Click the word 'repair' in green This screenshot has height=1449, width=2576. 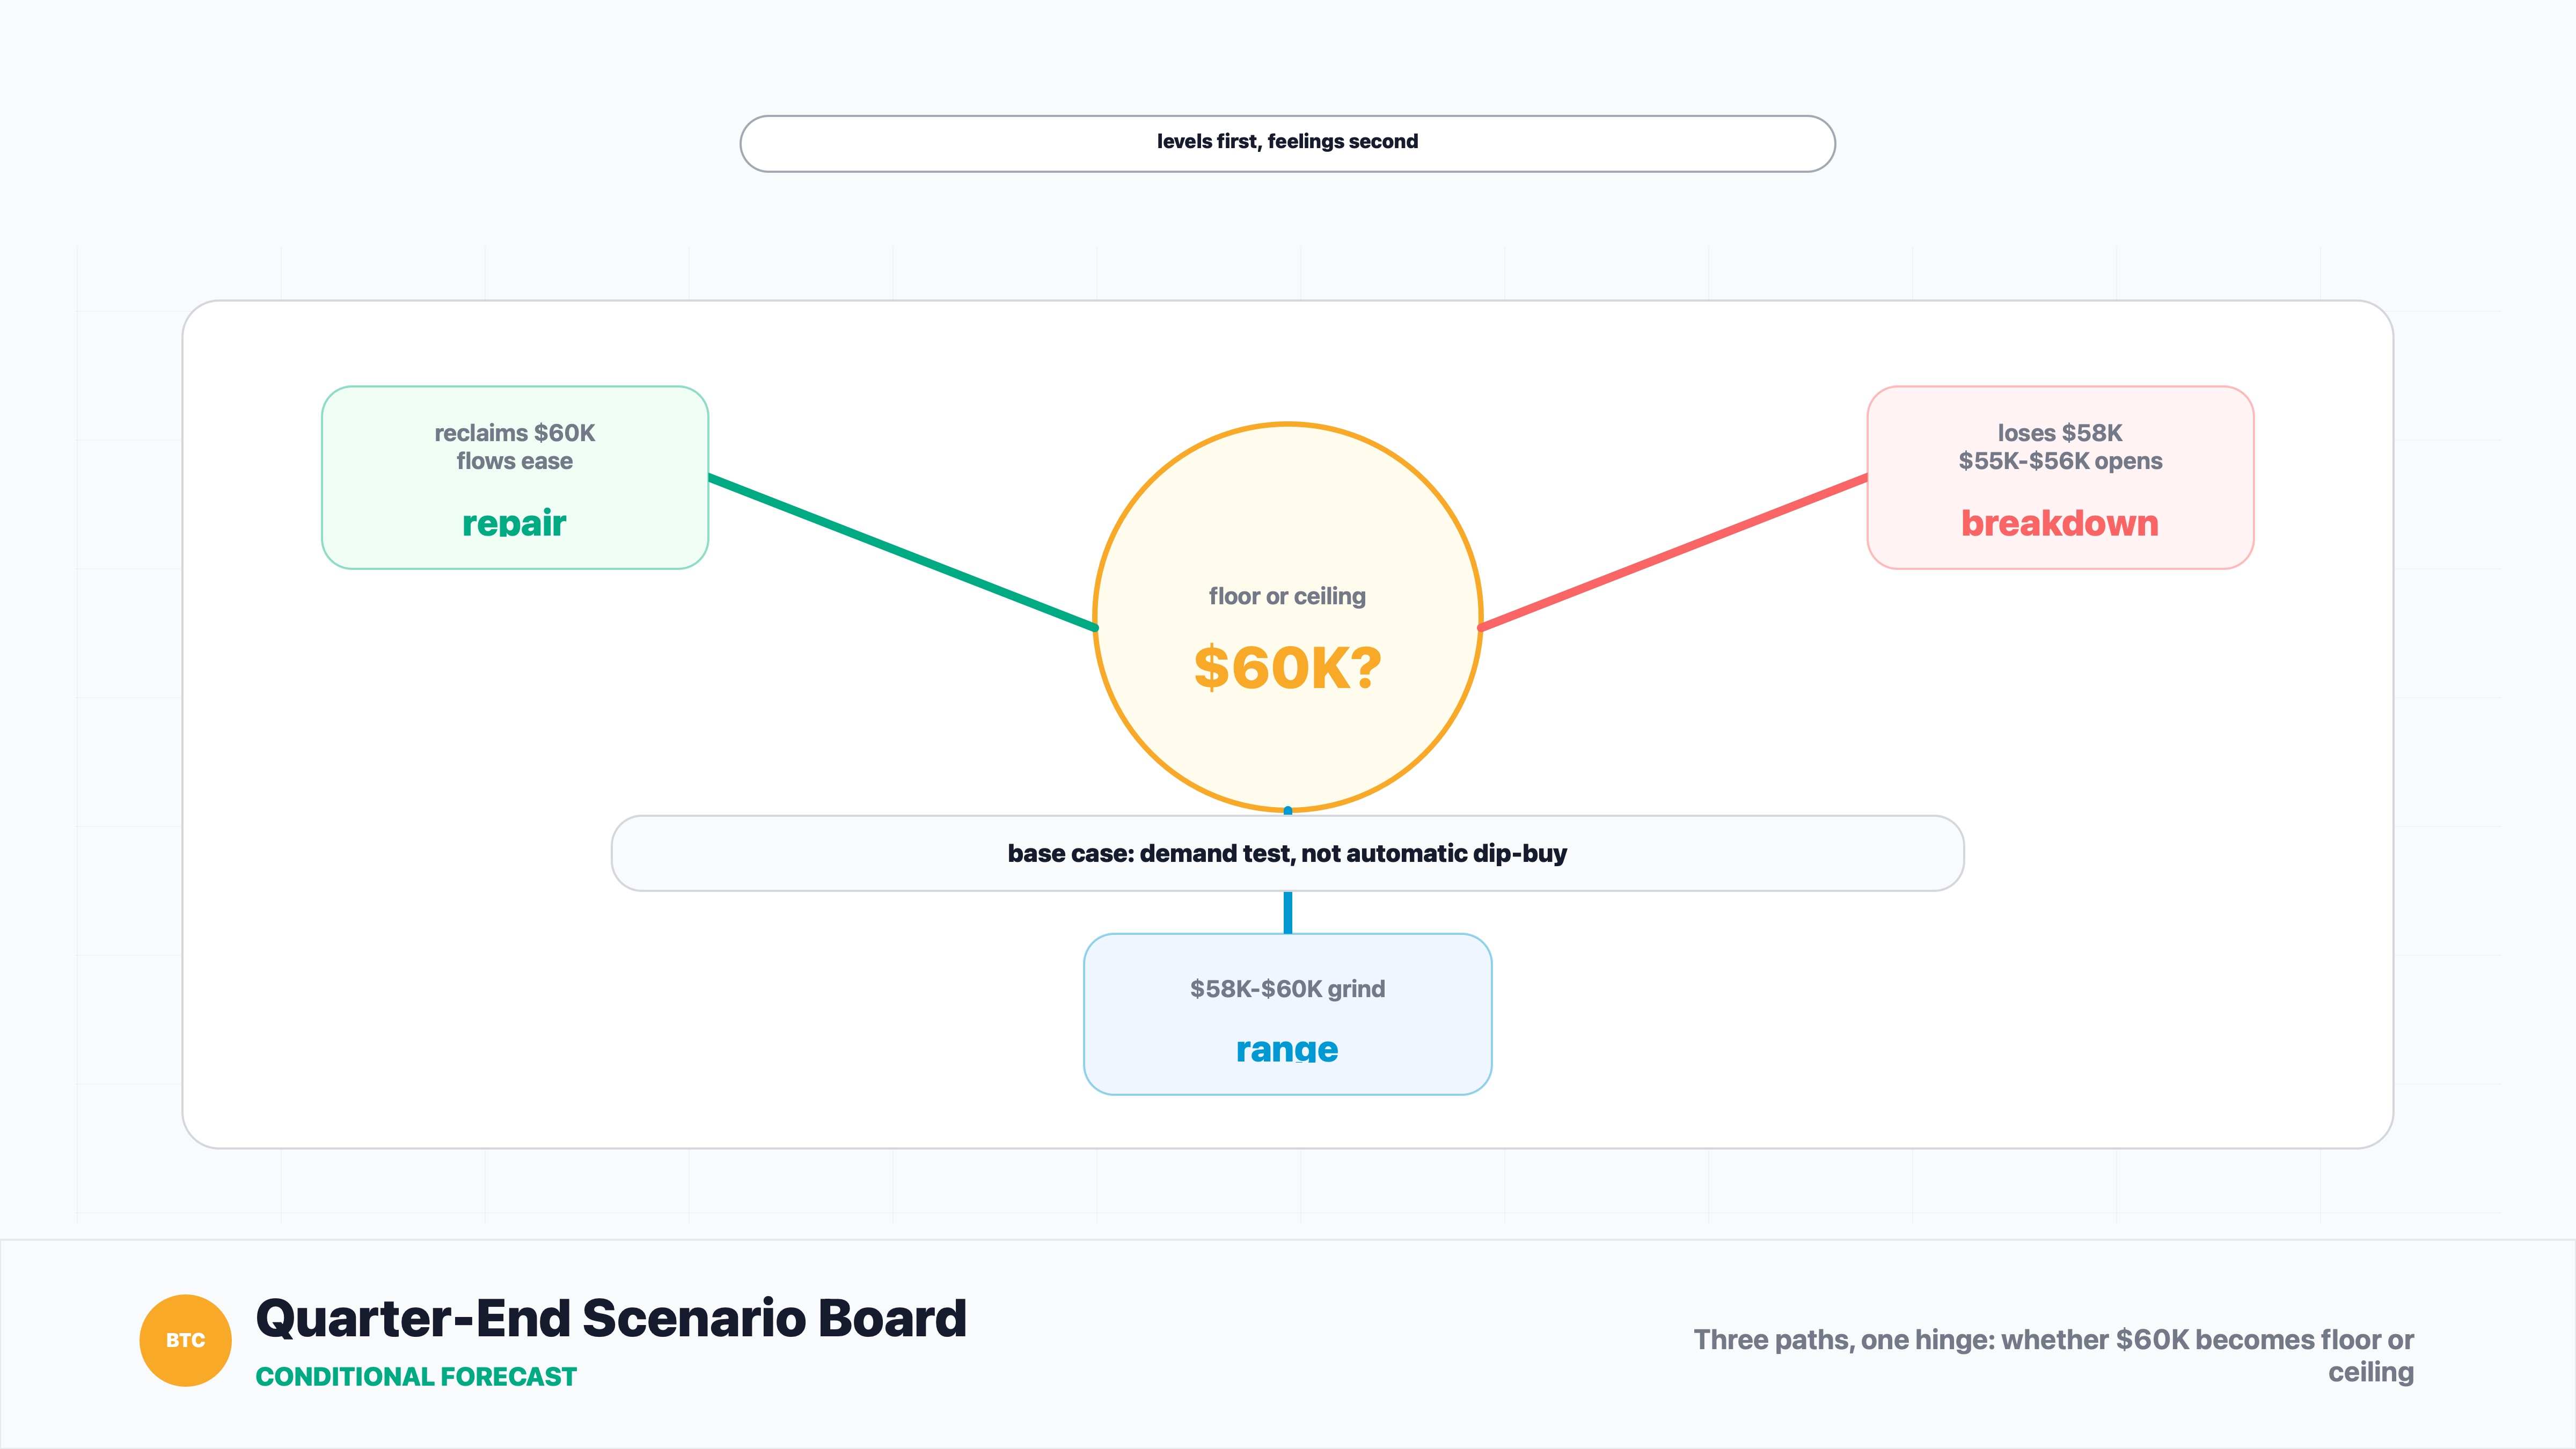click(515, 523)
